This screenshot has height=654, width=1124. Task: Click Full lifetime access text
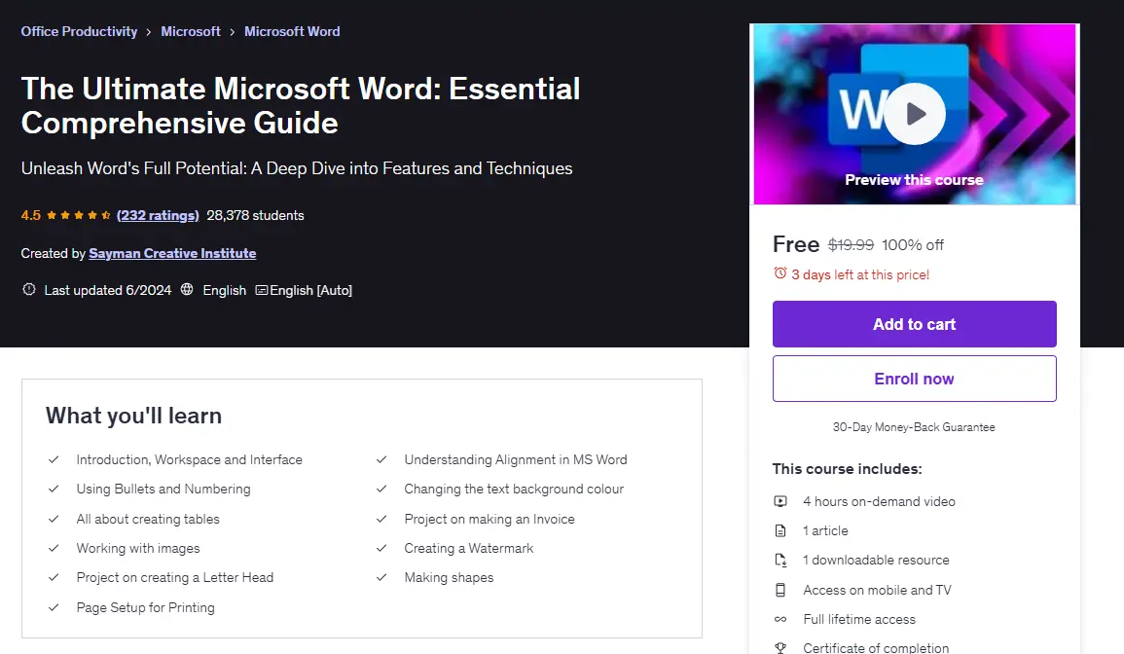(x=858, y=619)
